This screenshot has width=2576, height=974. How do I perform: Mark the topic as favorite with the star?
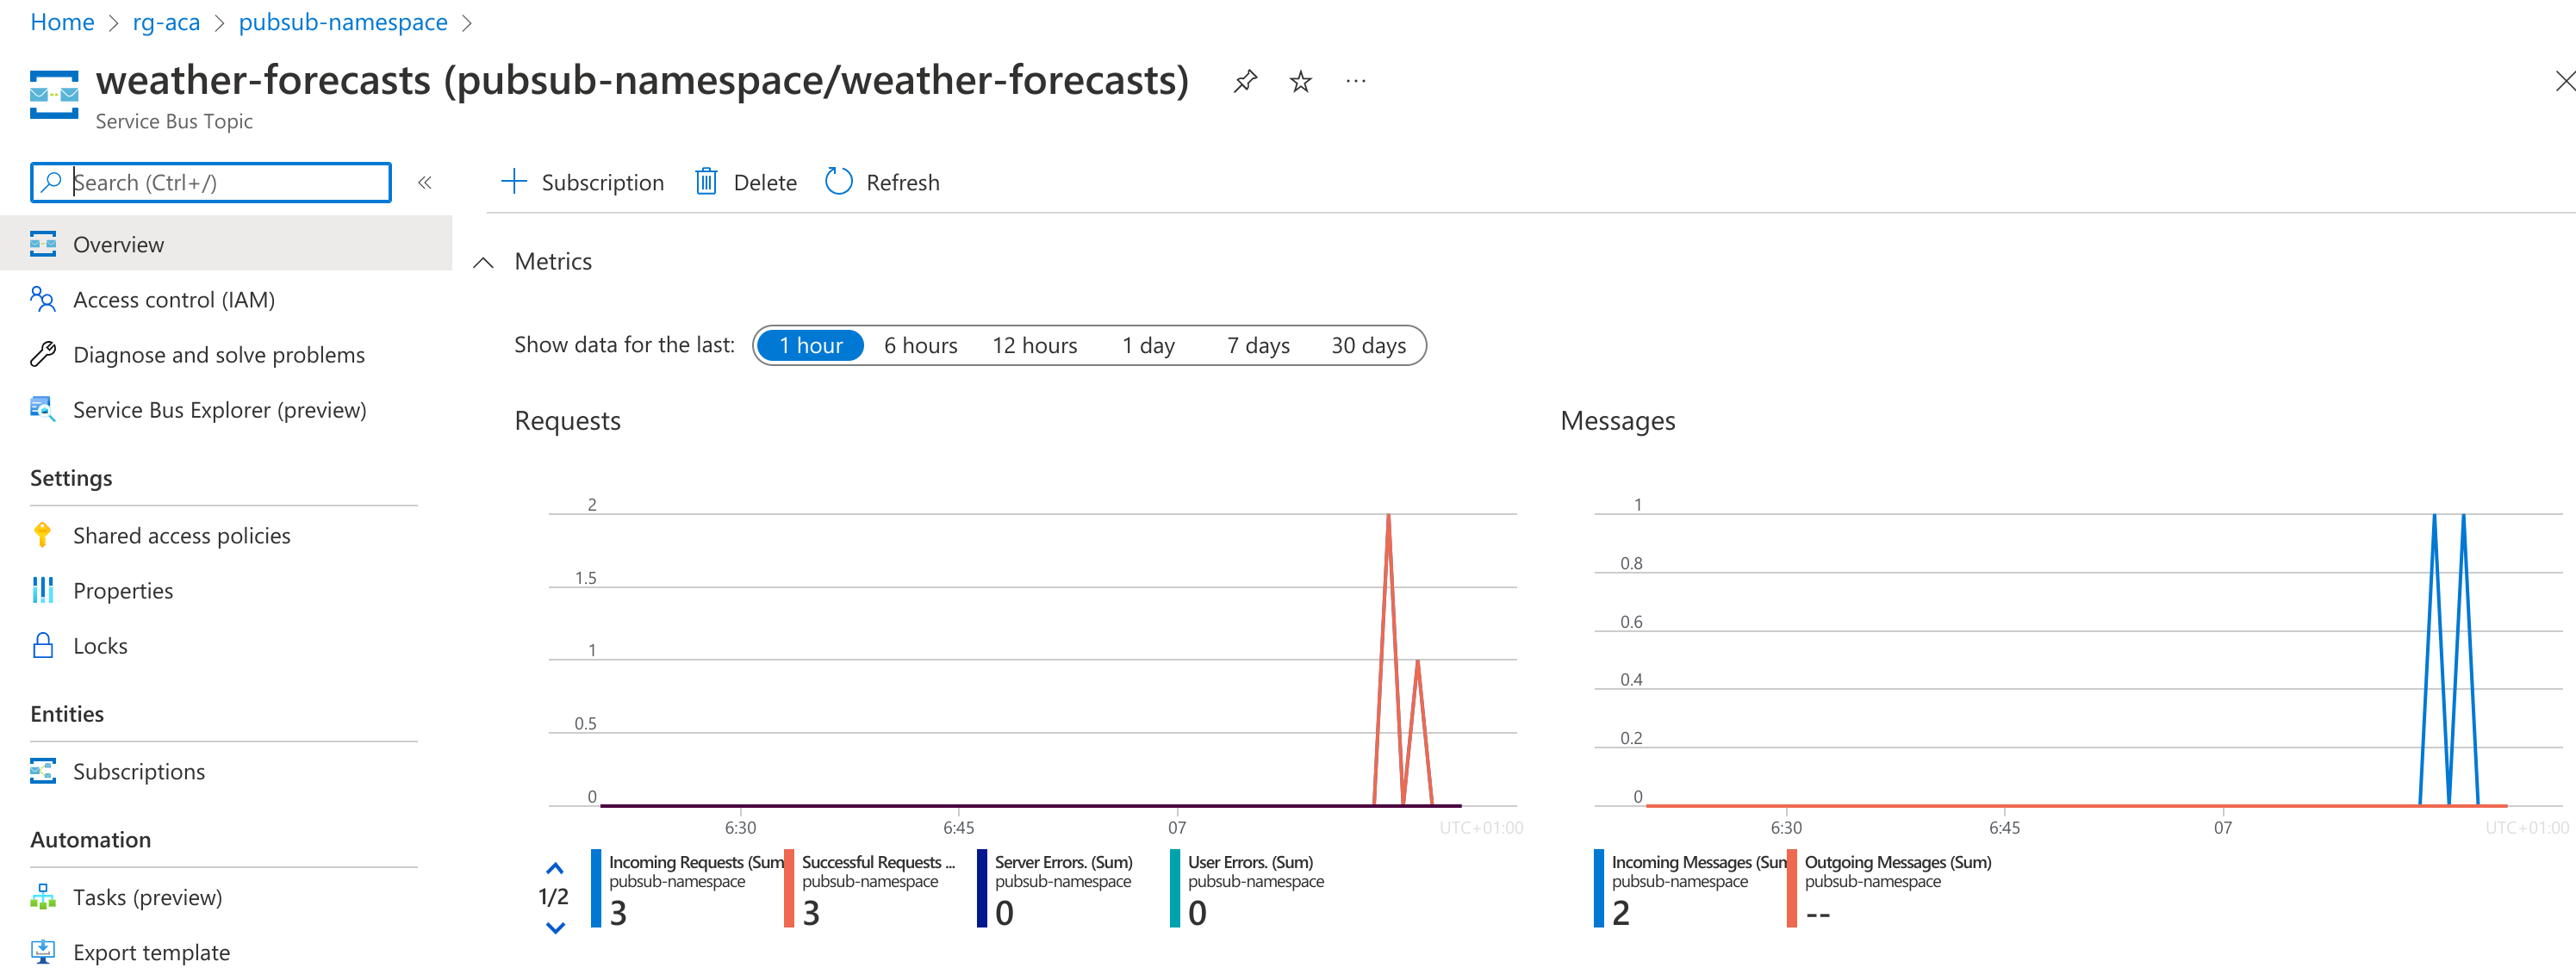pyautogui.click(x=1300, y=81)
